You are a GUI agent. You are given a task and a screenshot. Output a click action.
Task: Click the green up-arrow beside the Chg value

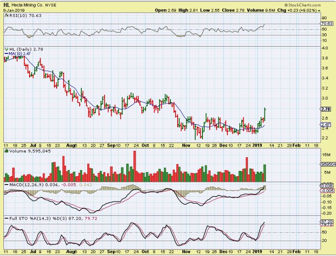pos(319,10)
